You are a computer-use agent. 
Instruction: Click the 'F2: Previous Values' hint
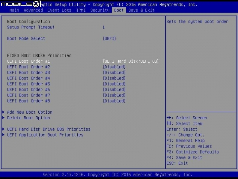[189, 146]
